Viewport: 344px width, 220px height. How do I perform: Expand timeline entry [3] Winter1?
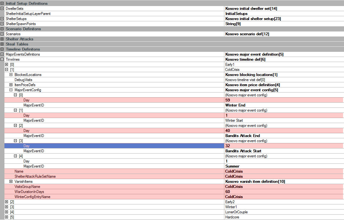click(6, 207)
